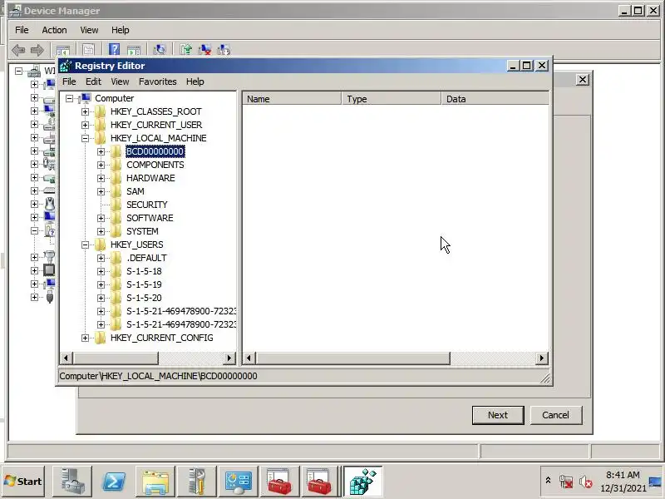Click the Forward arrow in Device Manager toolbar

(x=37, y=50)
